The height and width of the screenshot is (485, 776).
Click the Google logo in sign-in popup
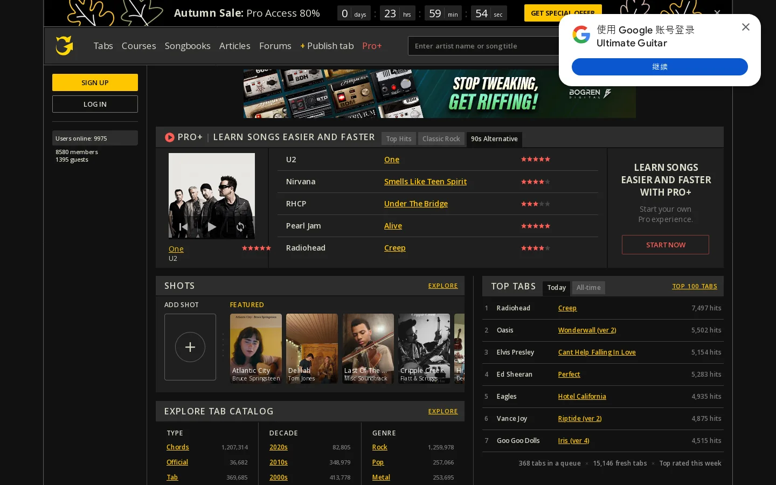581,34
